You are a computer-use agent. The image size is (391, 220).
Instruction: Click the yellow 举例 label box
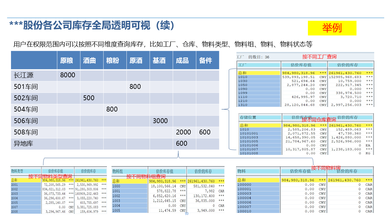click(x=332, y=28)
